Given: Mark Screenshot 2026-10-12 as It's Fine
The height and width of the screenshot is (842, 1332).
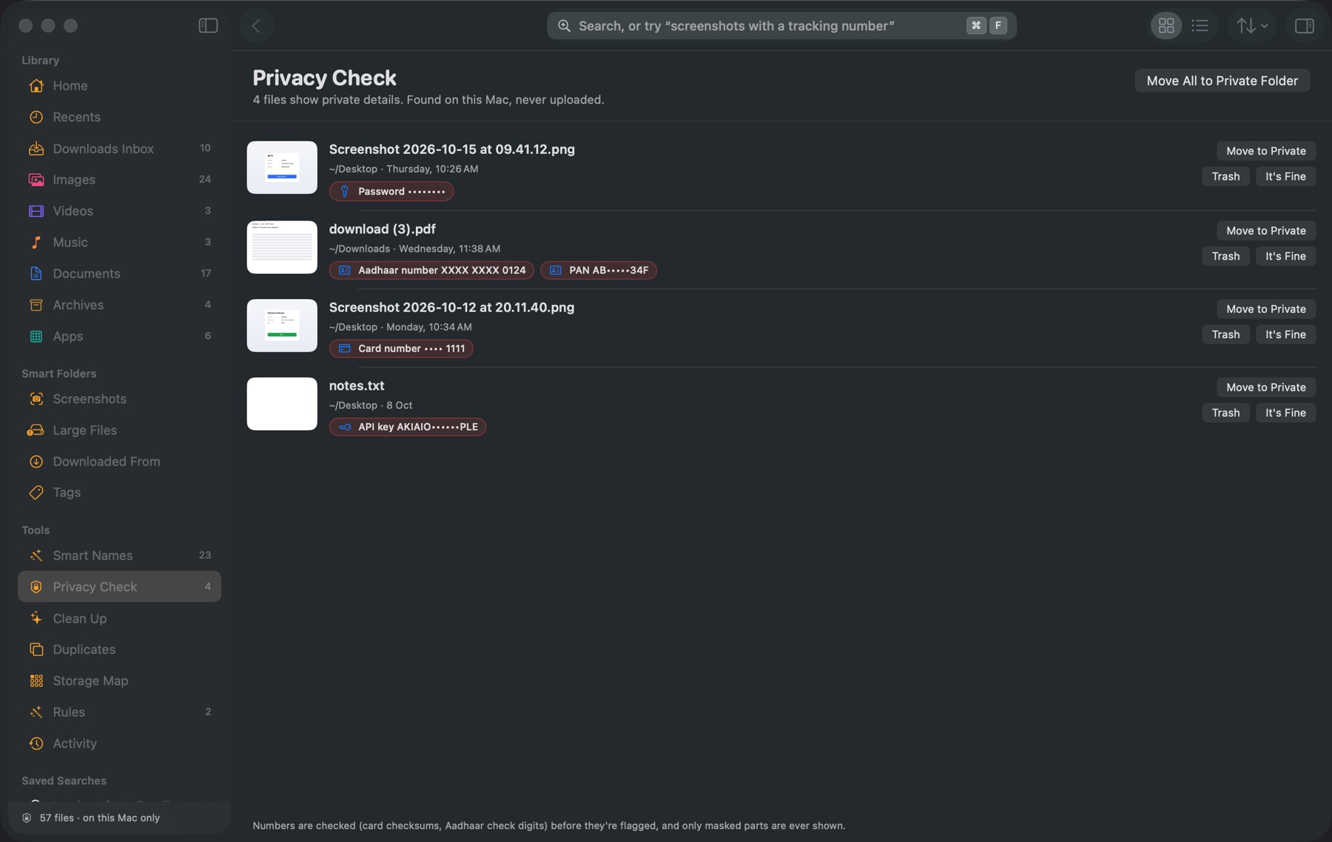Looking at the screenshot, I should pos(1285,334).
